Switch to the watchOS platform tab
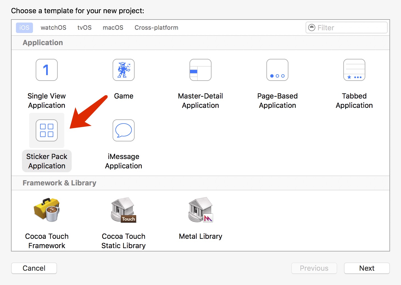The width and height of the screenshot is (401, 285). (x=54, y=28)
